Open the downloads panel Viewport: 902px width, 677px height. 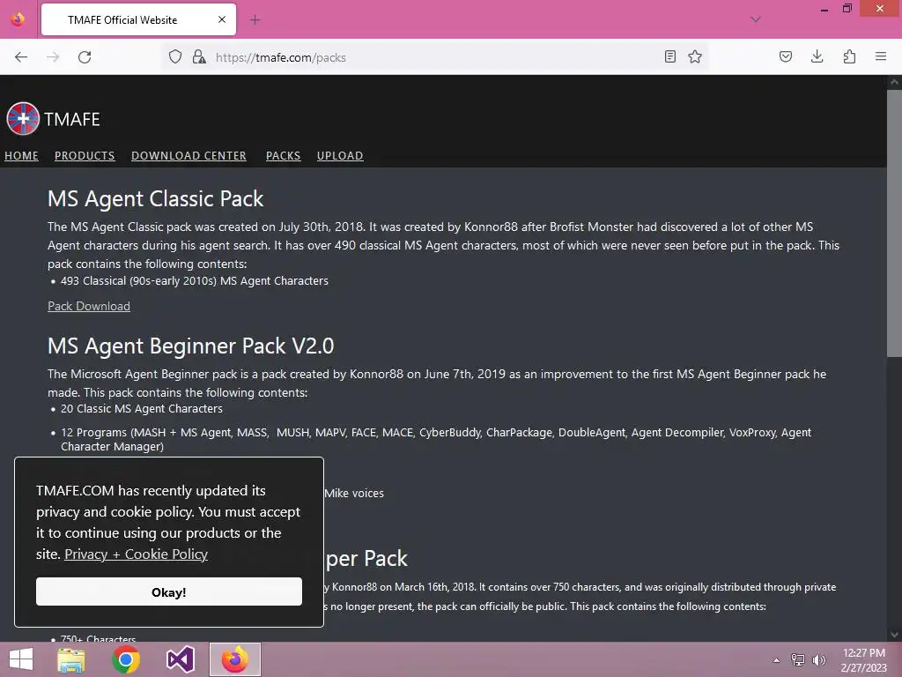tap(817, 56)
